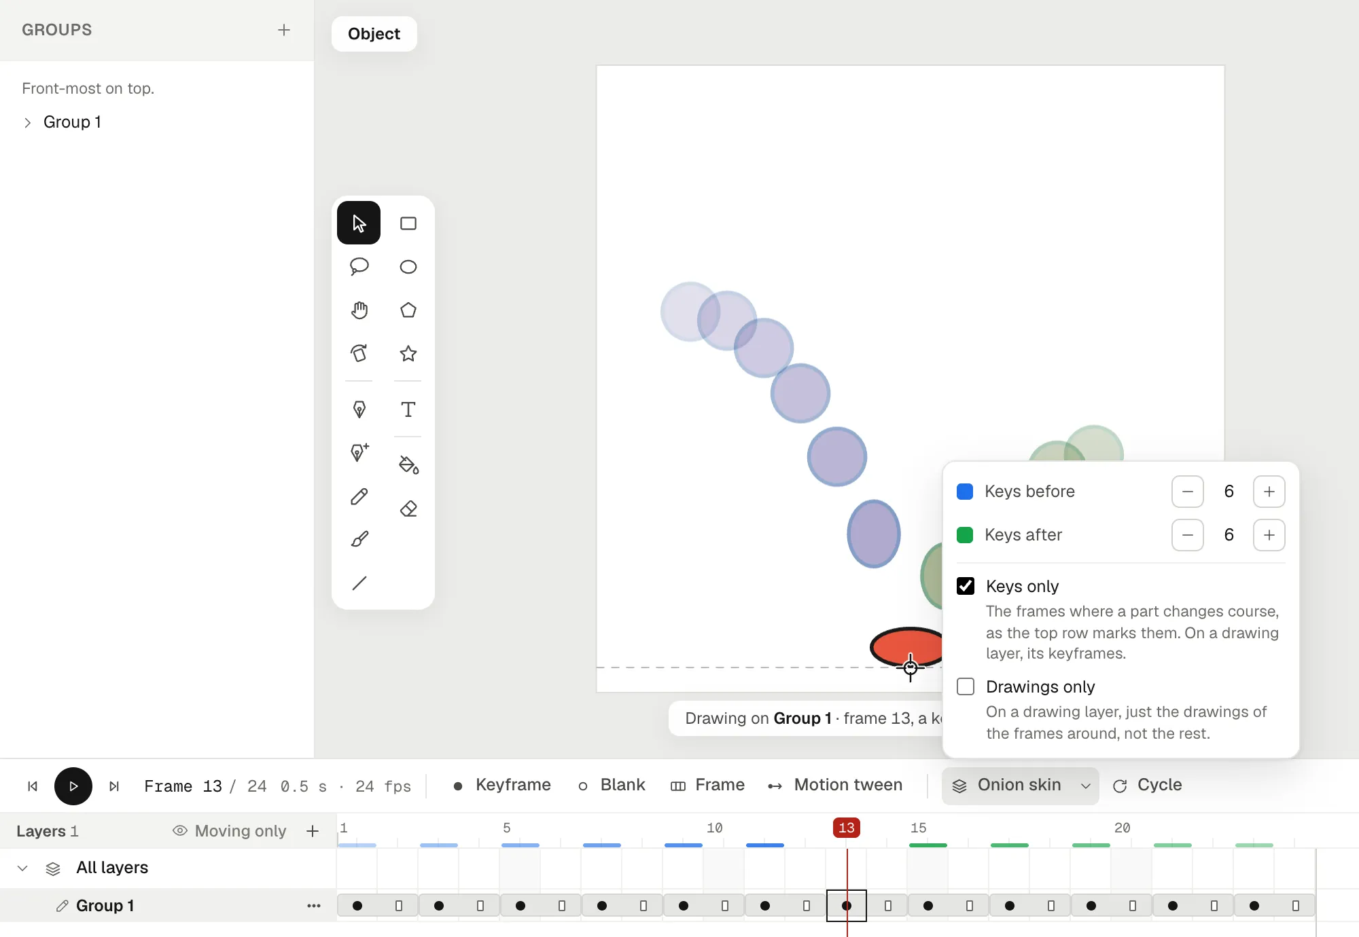Viewport: 1359px width, 937px height.
Task: Insert a Keyframe
Action: click(502, 786)
